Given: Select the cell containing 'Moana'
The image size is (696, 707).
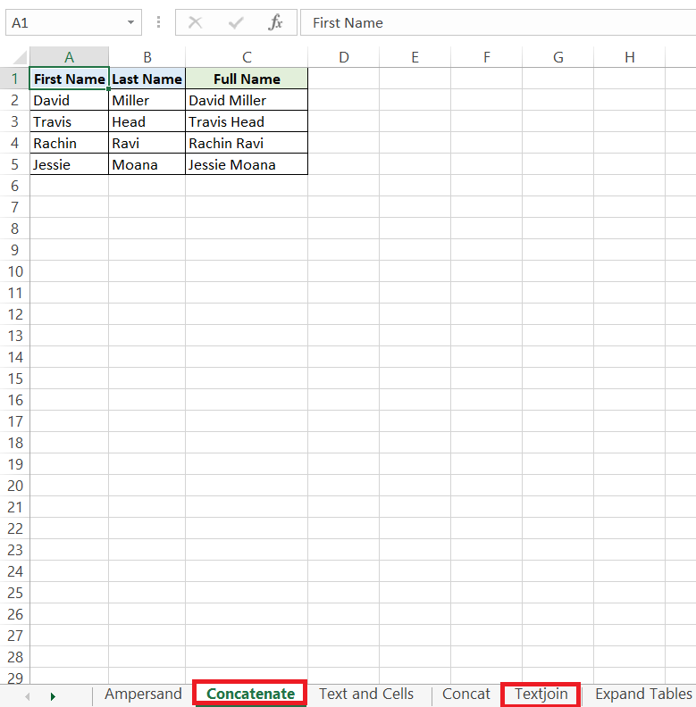Looking at the screenshot, I should click(147, 164).
